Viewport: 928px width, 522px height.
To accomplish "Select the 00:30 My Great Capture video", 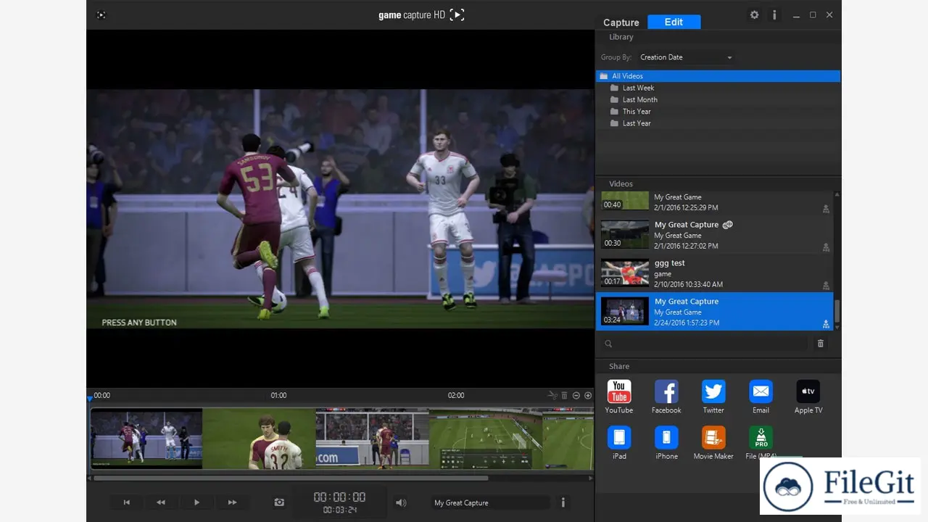I will coord(714,235).
